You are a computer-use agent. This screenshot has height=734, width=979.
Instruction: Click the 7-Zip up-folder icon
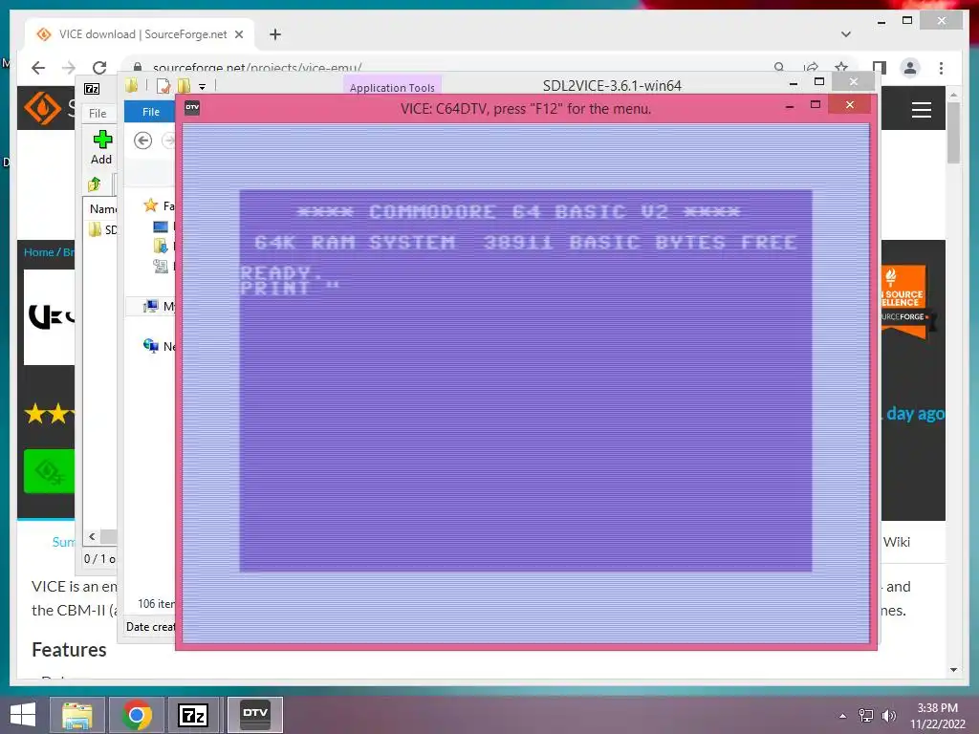(x=95, y=184)
